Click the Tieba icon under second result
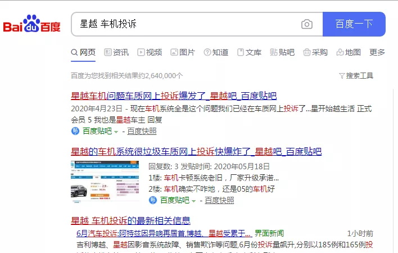398x253 pixels. pyautogui.click(x=153, y=201)
